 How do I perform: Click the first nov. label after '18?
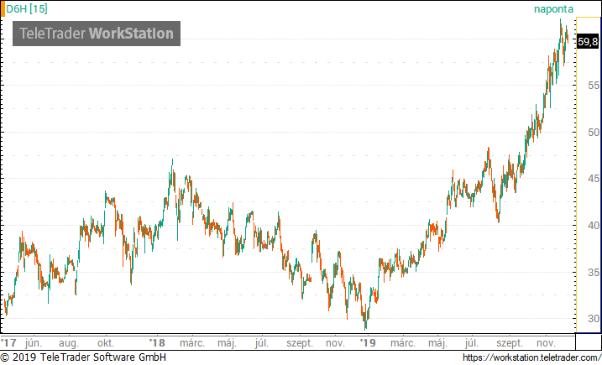[335, 343]
